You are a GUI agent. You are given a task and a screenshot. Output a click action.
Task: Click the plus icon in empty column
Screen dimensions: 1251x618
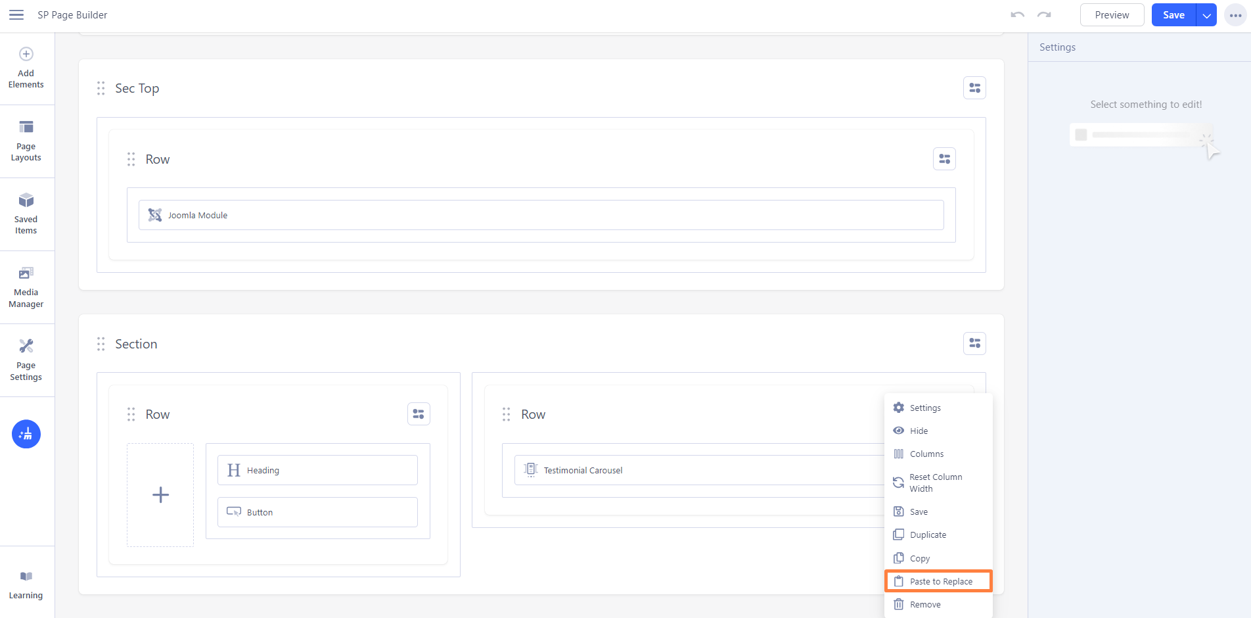160,494
